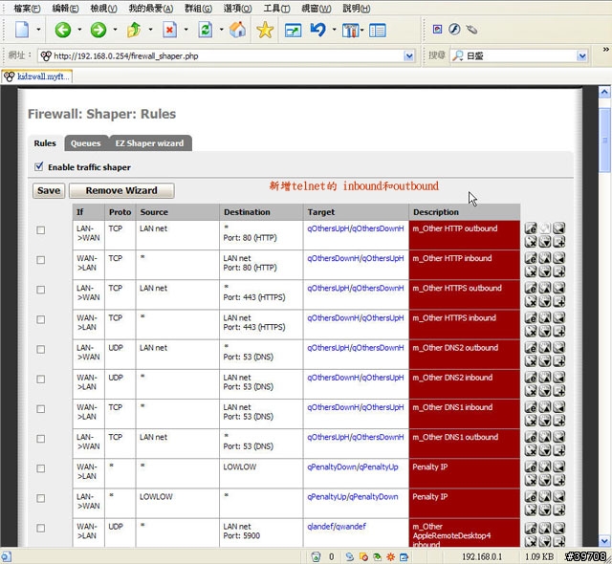The height and width of the screenshot is (564, 612).
Task: Click the Flash filter icon in toolbar
Action: 454,30
